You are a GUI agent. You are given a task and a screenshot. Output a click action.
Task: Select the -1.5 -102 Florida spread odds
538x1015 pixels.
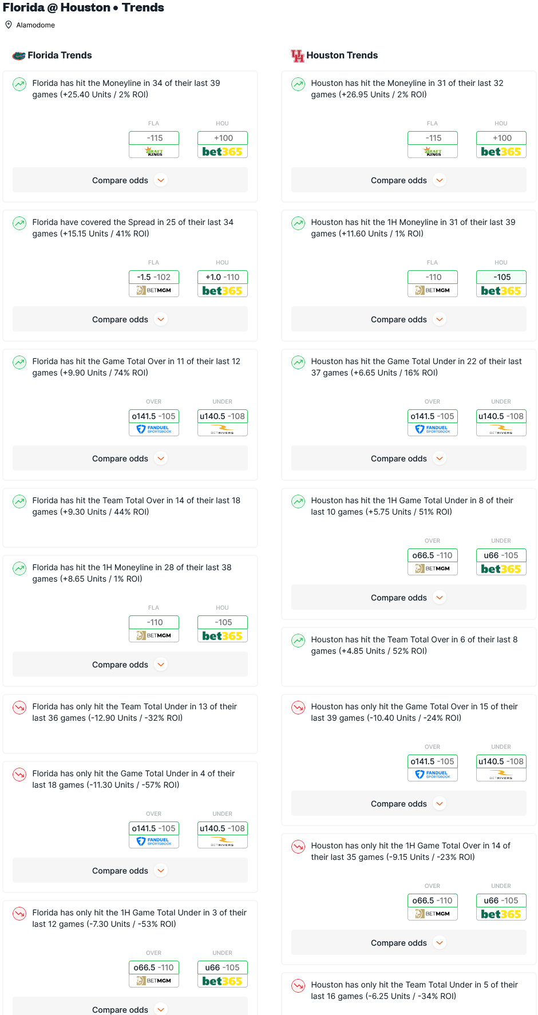(154, 277)
